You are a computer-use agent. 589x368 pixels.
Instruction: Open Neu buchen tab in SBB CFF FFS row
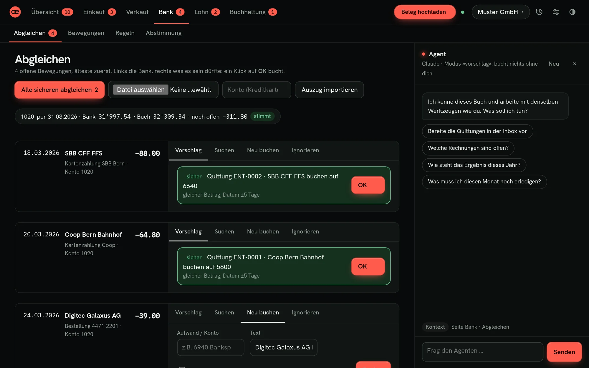(x=263, y=150)
